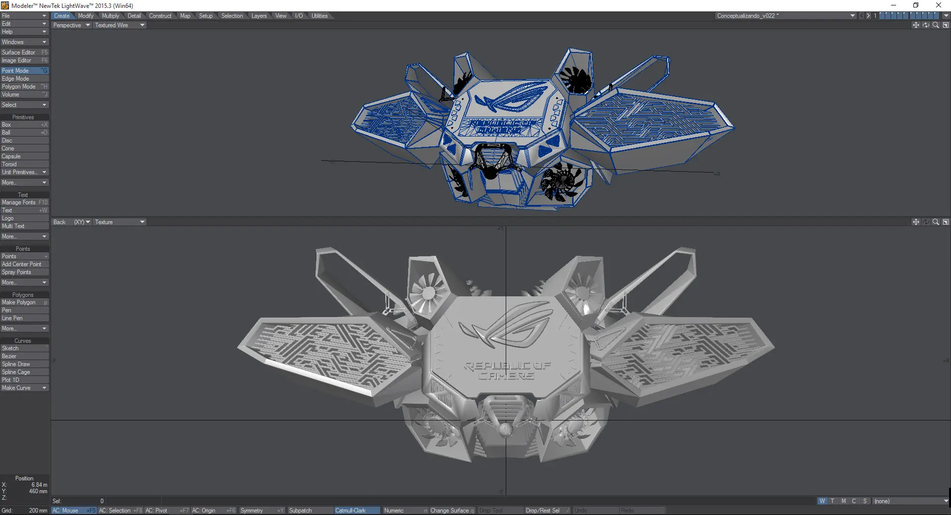
Task: Select the W weight map button
Action: pos(822,501)
